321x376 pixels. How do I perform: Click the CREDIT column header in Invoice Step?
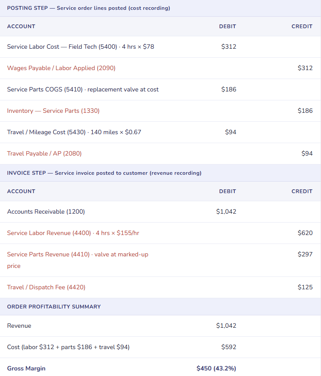coord(302,191)
